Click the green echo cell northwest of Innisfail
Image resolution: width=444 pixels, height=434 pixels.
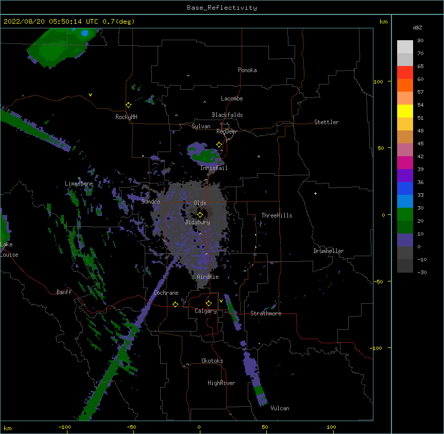[206, 156]
